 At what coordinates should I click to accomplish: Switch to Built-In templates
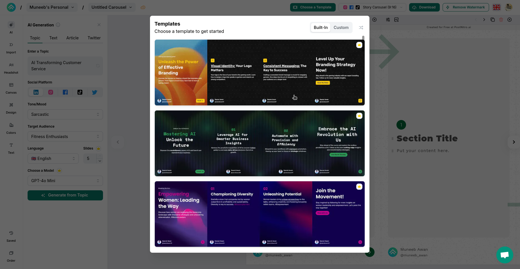click(321, 28)
